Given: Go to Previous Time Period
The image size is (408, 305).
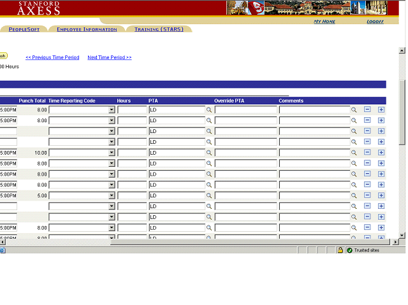Looking at the screenshot, I should pyautogui.click(x=52, y=57).
